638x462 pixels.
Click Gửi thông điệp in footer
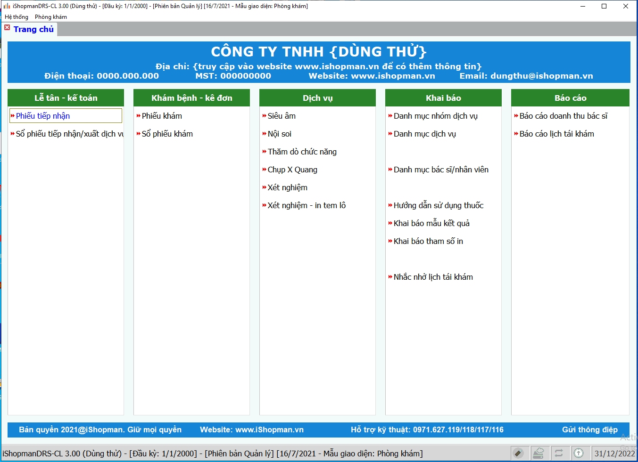click(589, 430)
